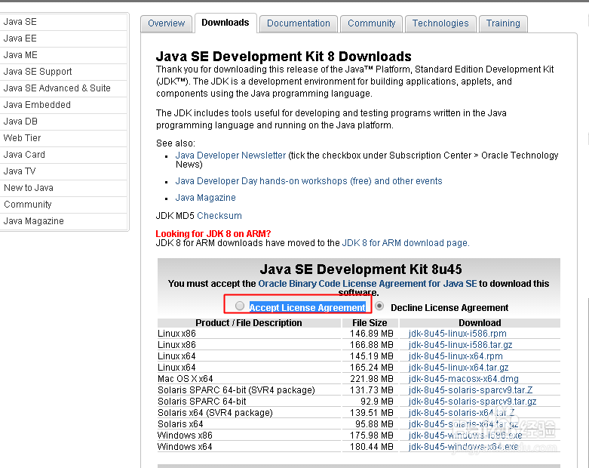This screenshot has width=589, height=468.
Task: Open JDK 8 for ARM download page link
Action: tap(406, 243)
